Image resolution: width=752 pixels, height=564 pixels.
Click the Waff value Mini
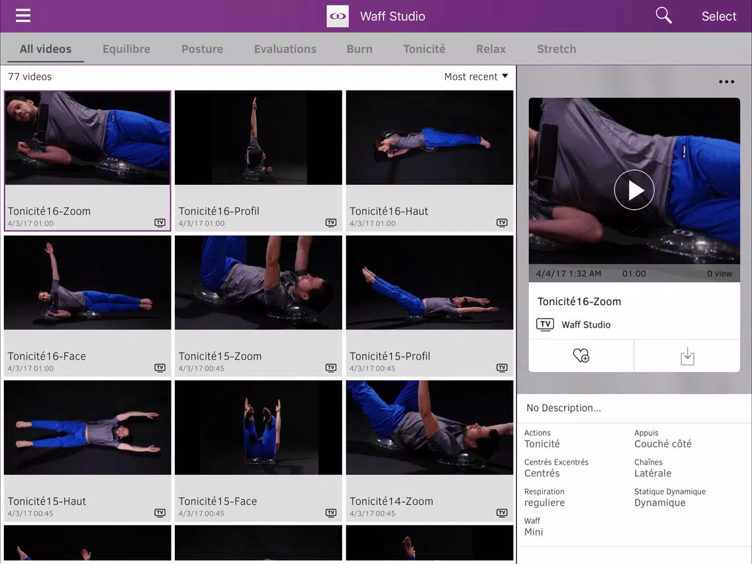coord(534,532)
